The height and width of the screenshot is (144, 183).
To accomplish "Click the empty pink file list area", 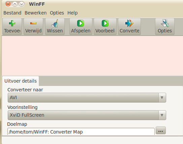I will pos(92,56).
